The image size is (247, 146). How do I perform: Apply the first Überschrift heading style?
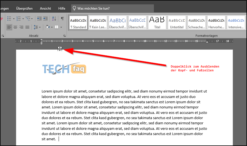click(x=118, y=23)
